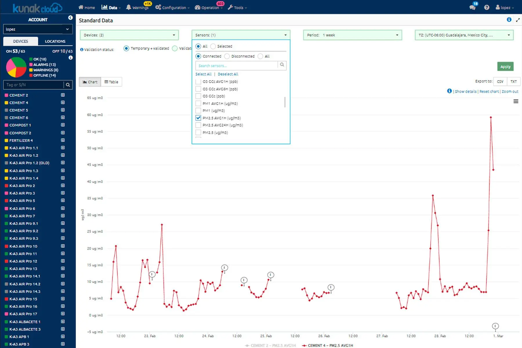Viewport: 522px width, 348px height.
Task: Open the chat messages icon
Action: tap(472, 8)
